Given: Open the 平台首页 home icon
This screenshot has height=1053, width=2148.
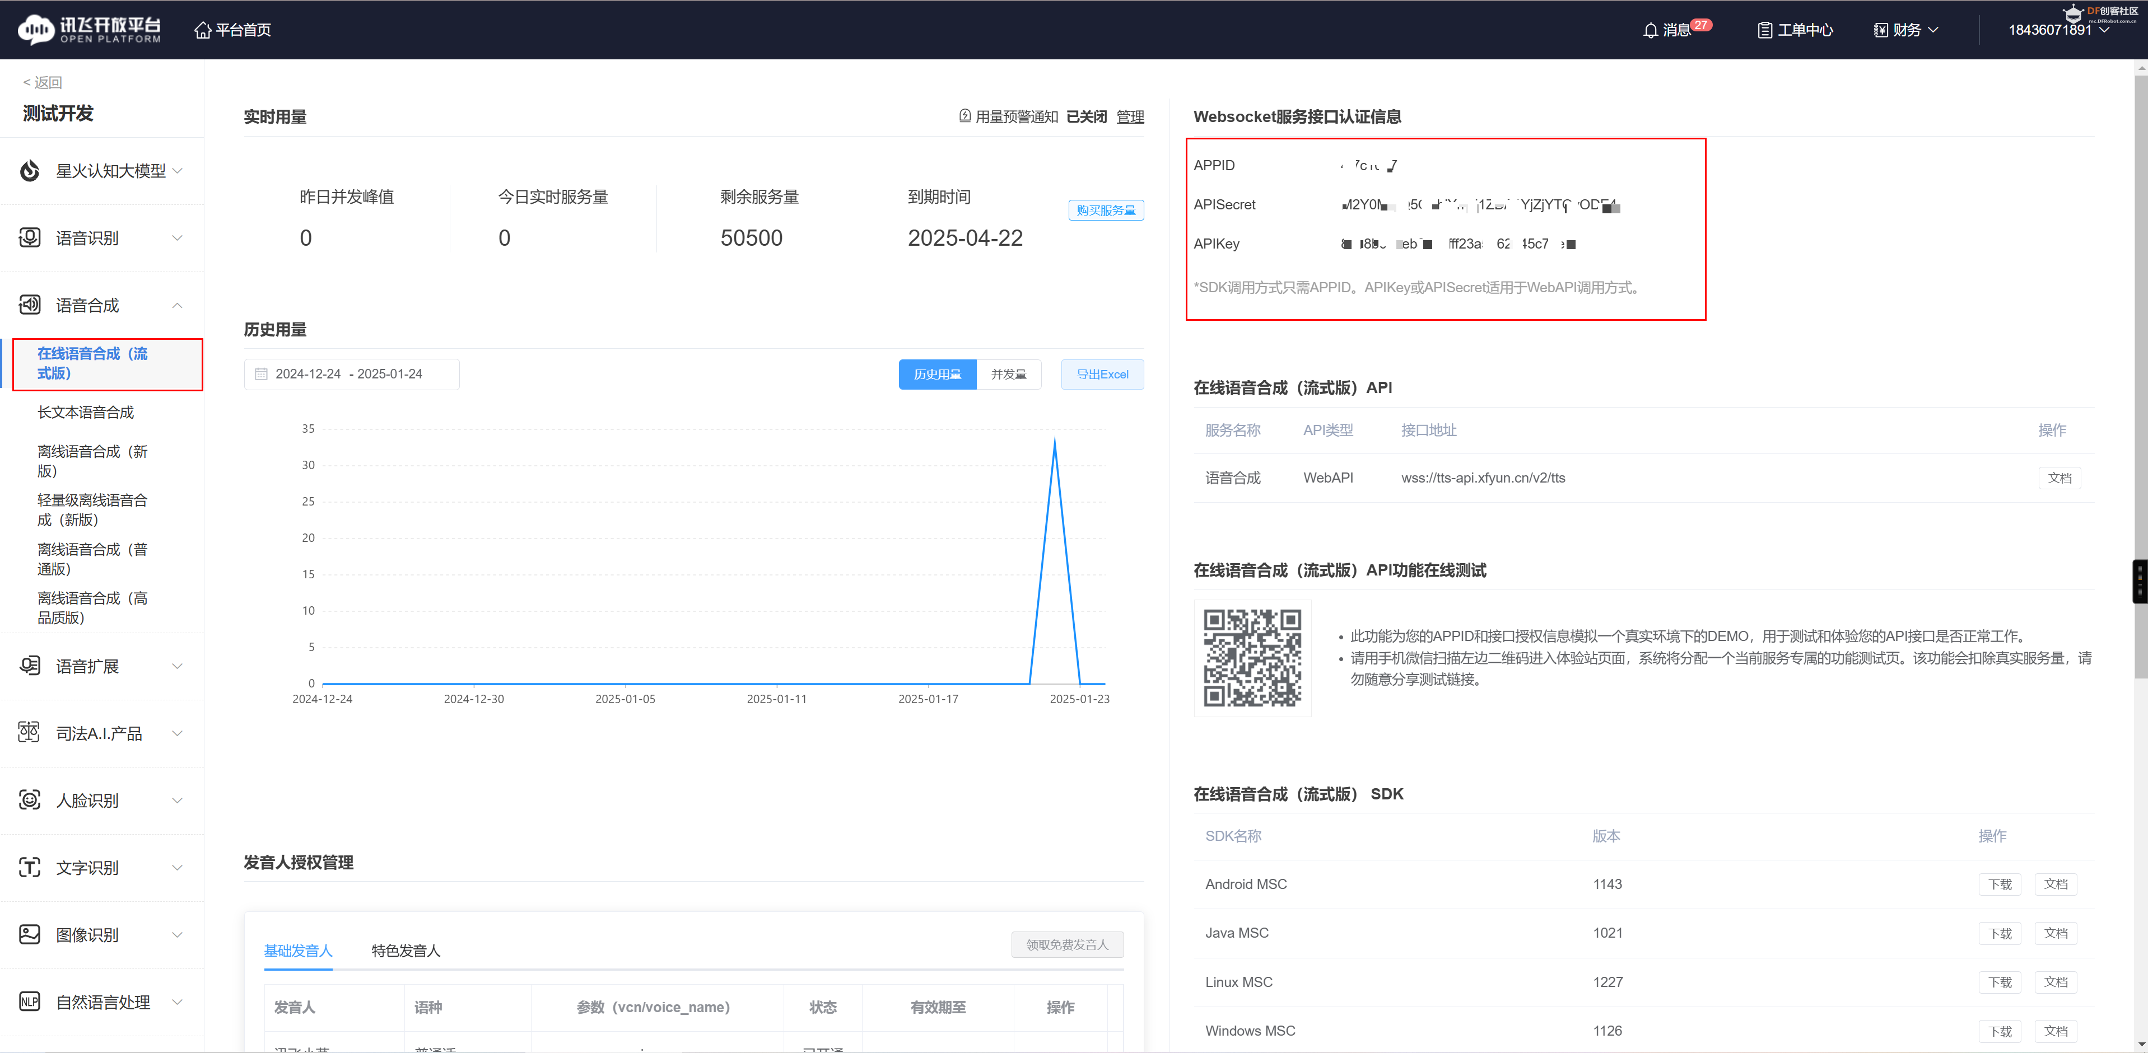Looking at the screenshot, I should (203, 30).
